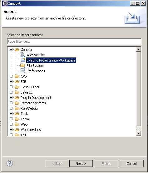Expand the Flash Builder category
Image resolution: width=148 pixels, height=173 pixels.
pos(11,87)
